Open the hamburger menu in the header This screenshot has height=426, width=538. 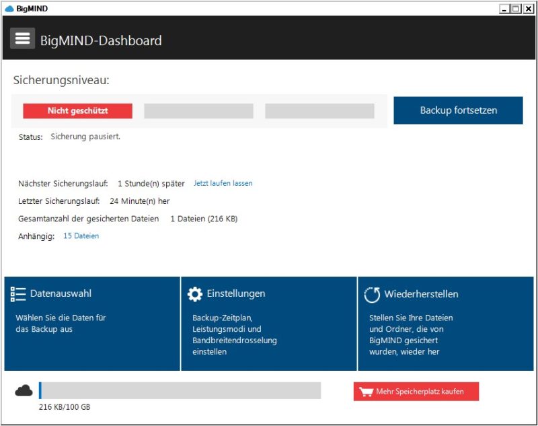[x=22, y=38]
